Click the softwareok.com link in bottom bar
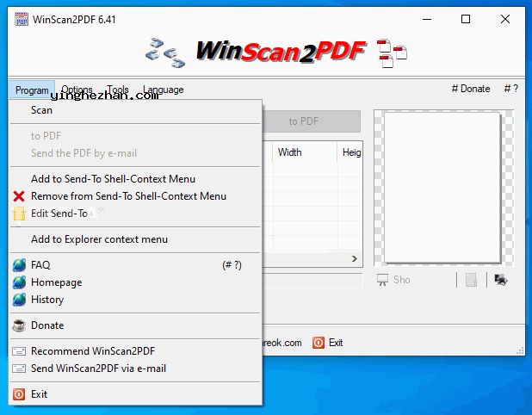This screenshot has width=532, height=415. click(282, 343)
